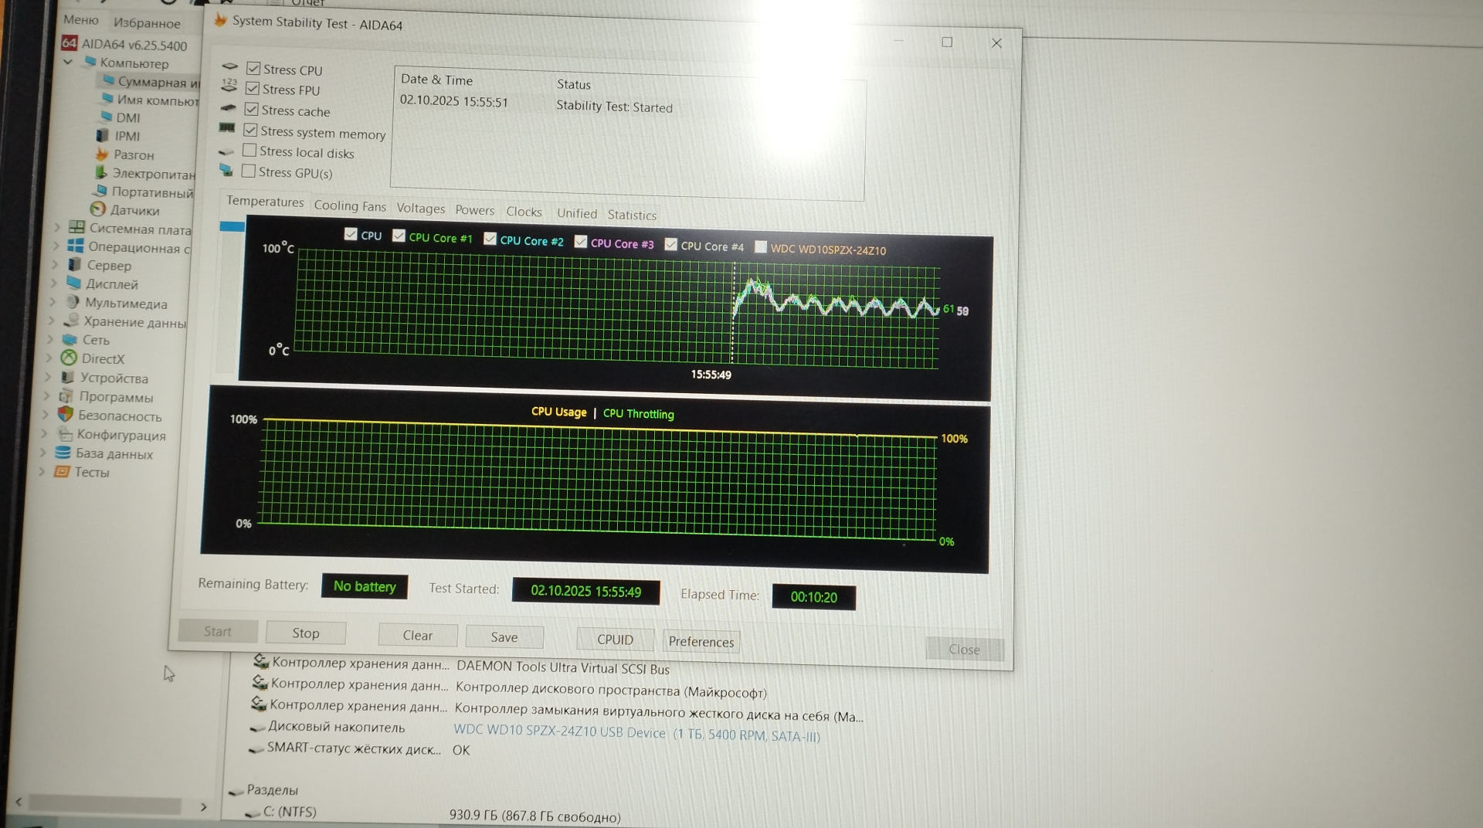Viewport: 1483px width, 828px height.
Task: Collapse the Компьютер tree node
Action: click(69, 62)
